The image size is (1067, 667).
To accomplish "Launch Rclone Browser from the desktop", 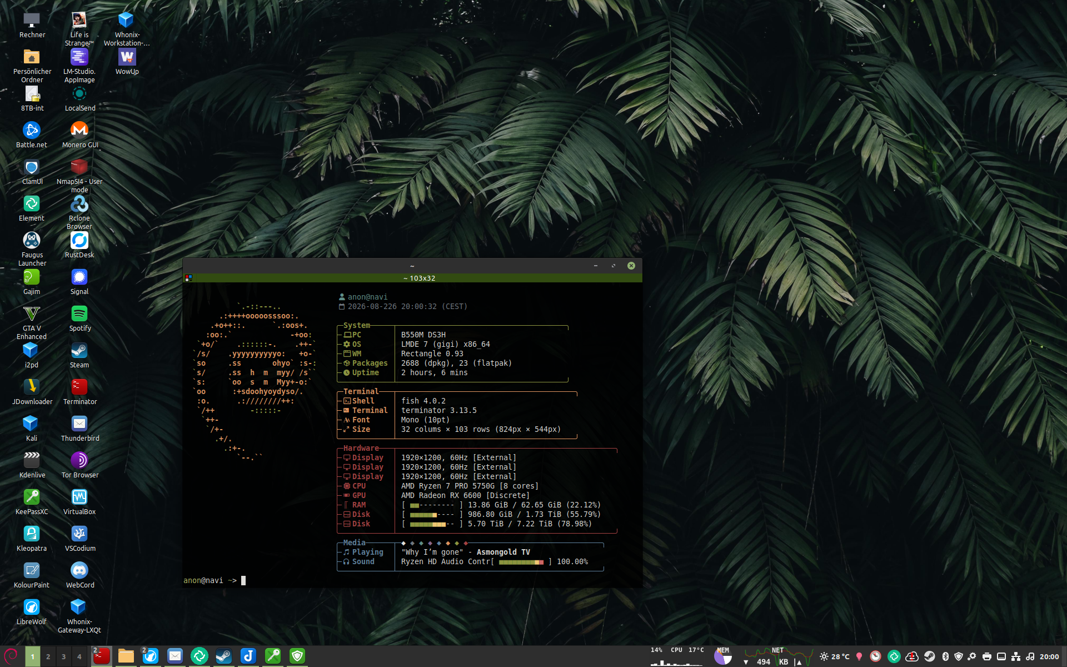I will click(x=79, y=212).
